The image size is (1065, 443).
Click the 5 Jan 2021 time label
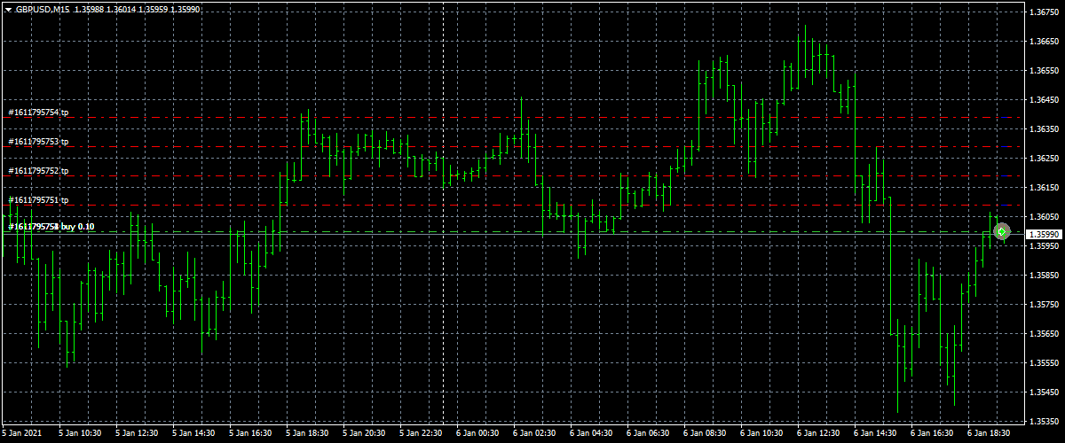click(x=22, y=435)
